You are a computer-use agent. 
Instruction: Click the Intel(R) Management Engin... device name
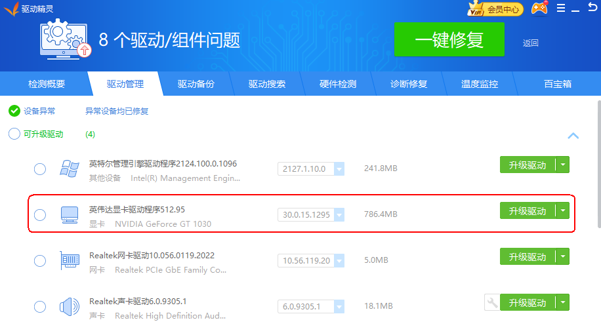(x=185, y=178)
